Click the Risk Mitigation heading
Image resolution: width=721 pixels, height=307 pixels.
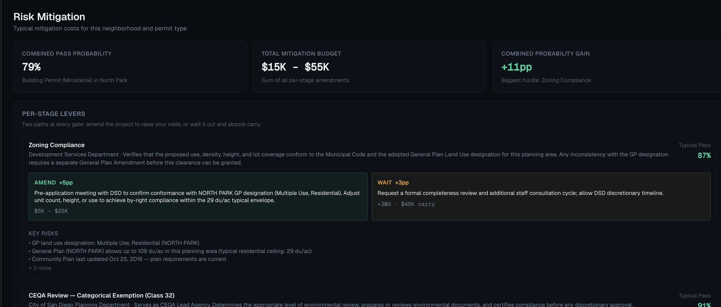point(49,17)
